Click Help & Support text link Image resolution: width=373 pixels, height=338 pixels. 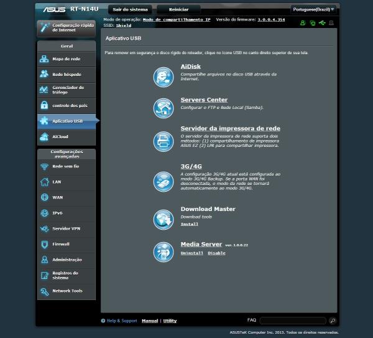tap(122, 321)
